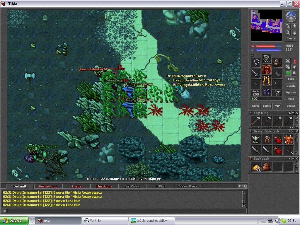The image size is (300, 225).
Task: Go up one level in Key Ring
Action: [290, 113]
